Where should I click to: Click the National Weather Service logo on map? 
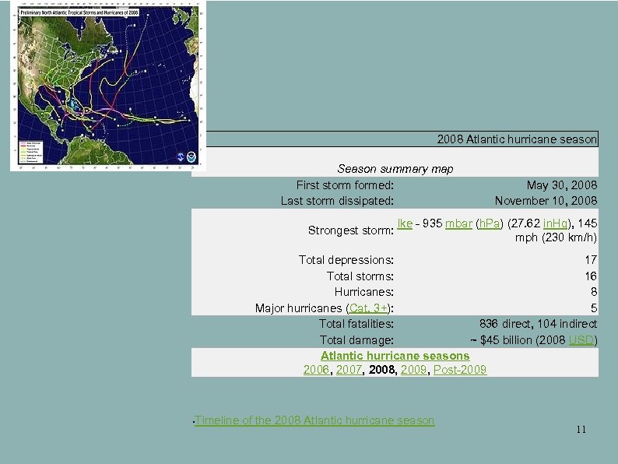tap(181, 157)
